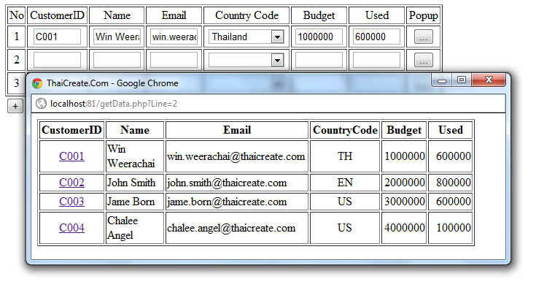This screenshot has width=536, height=298.
Task: Click the 2000000 budget cell
Action: click(404, 183)
